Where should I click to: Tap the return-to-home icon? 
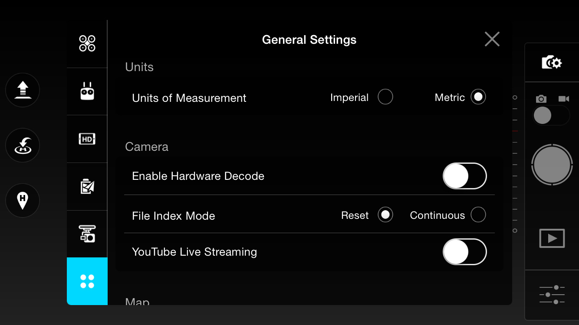23,145
